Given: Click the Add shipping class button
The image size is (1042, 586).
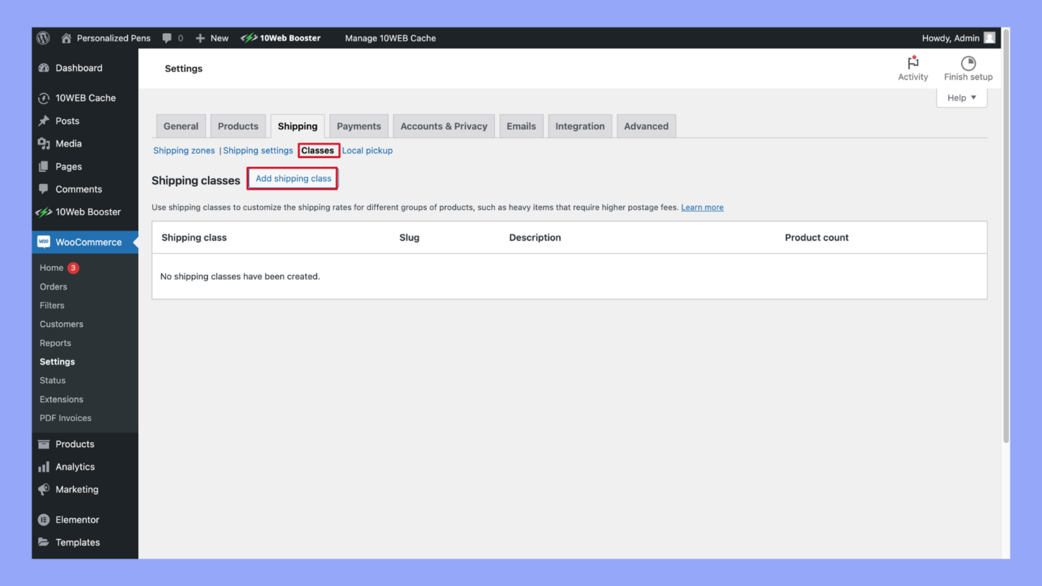Looking at the screenshot, I should 292,178.
